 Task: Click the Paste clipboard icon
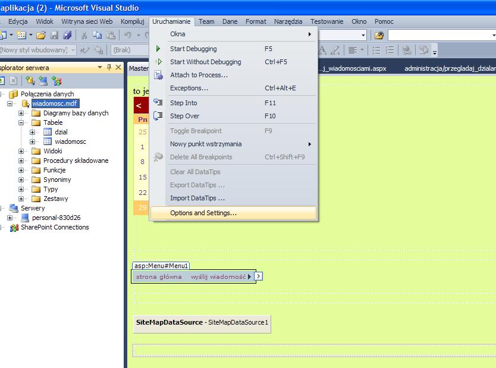coord(111,35)
